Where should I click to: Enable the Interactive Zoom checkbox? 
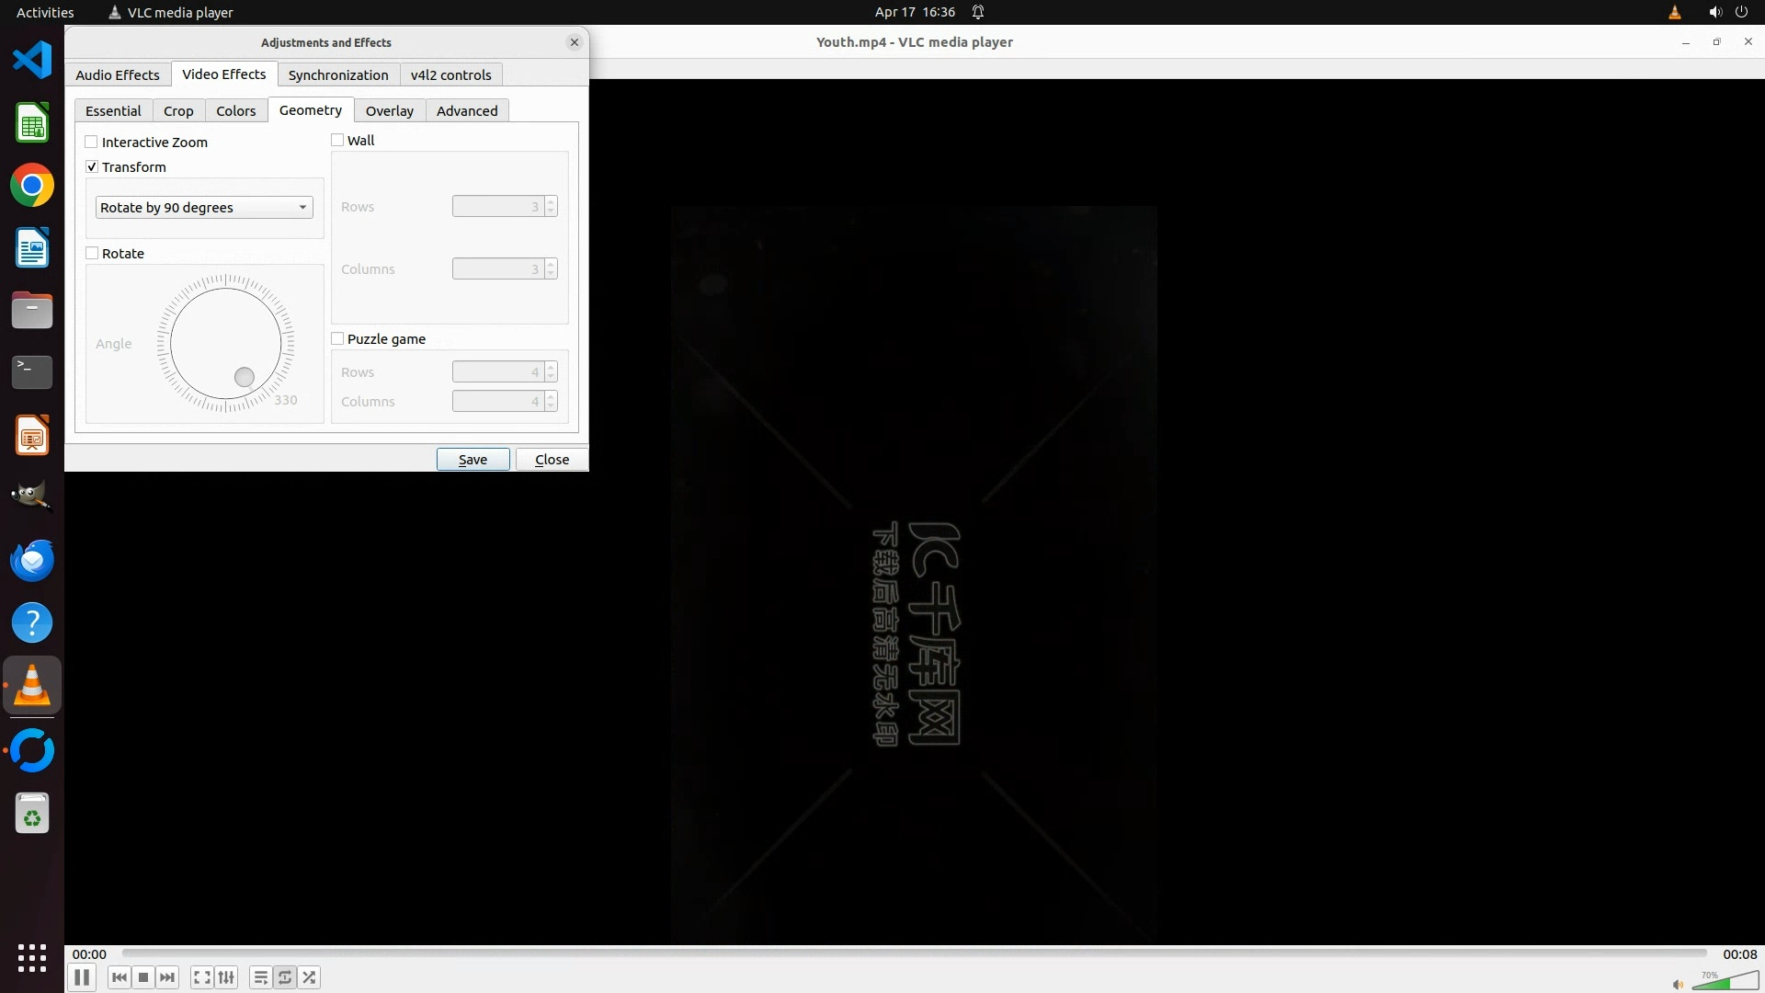92,143
